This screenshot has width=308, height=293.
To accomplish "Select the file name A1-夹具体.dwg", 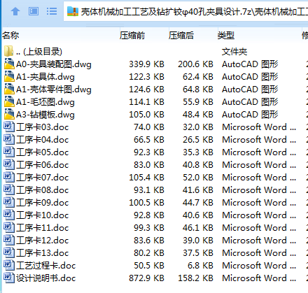I will coord(45,77).
